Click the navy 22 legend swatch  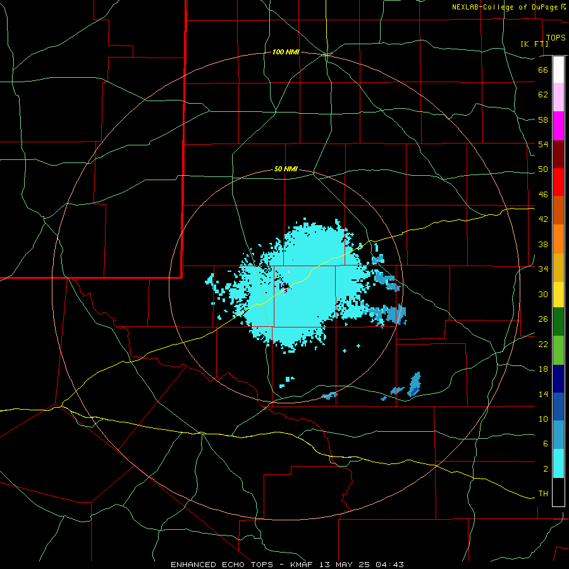558,379
